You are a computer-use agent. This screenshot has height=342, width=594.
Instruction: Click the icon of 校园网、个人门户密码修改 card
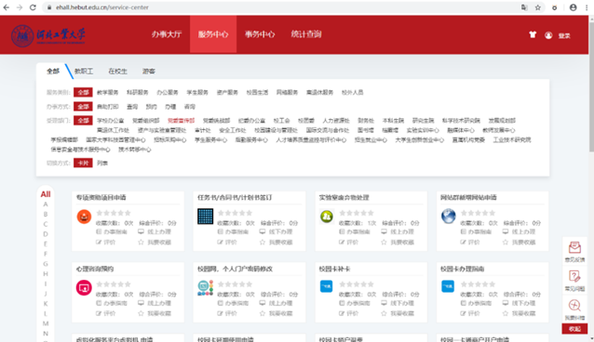[206, 288]
